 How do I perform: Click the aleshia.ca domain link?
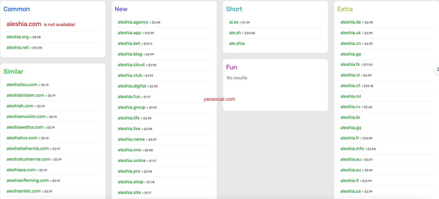pyautogui.click(x=351, y=191)
